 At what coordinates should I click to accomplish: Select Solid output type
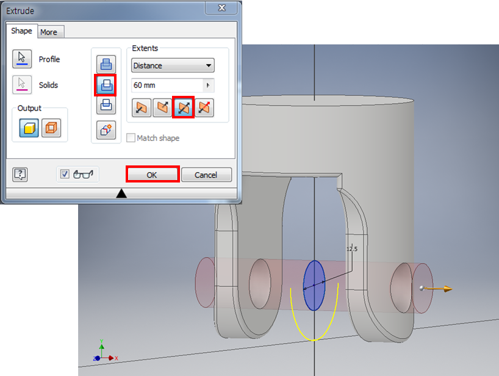point(29,128)
